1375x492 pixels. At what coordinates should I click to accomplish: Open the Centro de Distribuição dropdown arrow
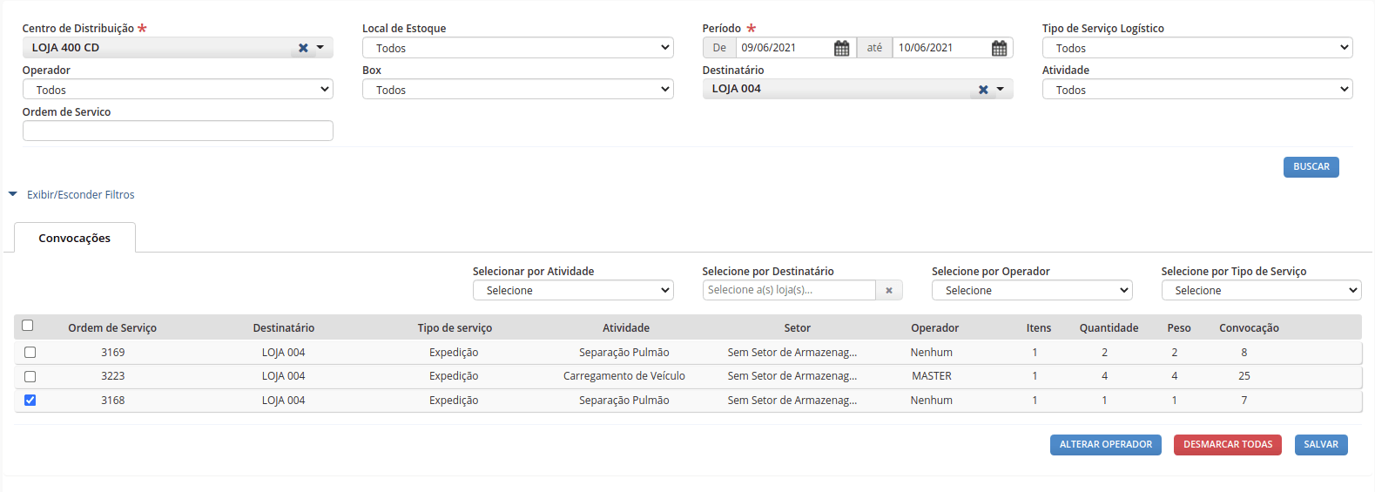320,48
